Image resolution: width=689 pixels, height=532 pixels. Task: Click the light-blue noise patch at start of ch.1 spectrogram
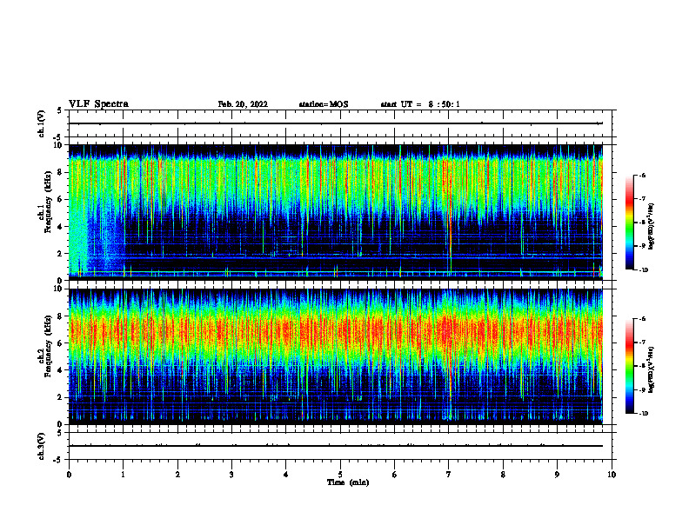click(x=79, y=237)
